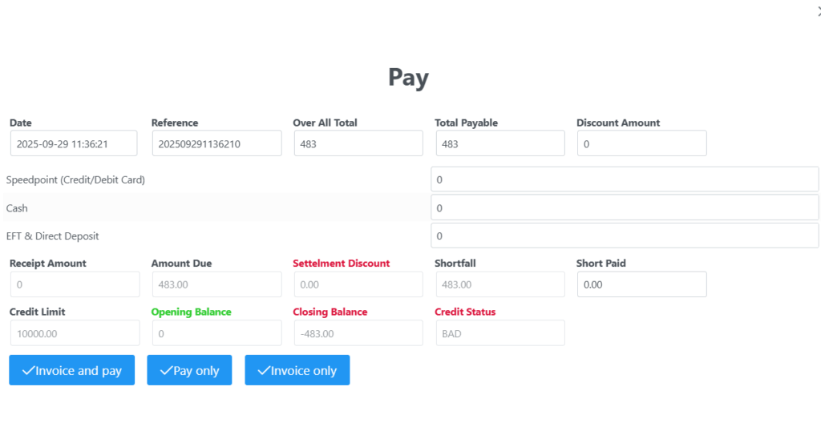Select the Invoice only button
Screen dimensions: 821x439
pyautogui.click(x=297, y=370)
